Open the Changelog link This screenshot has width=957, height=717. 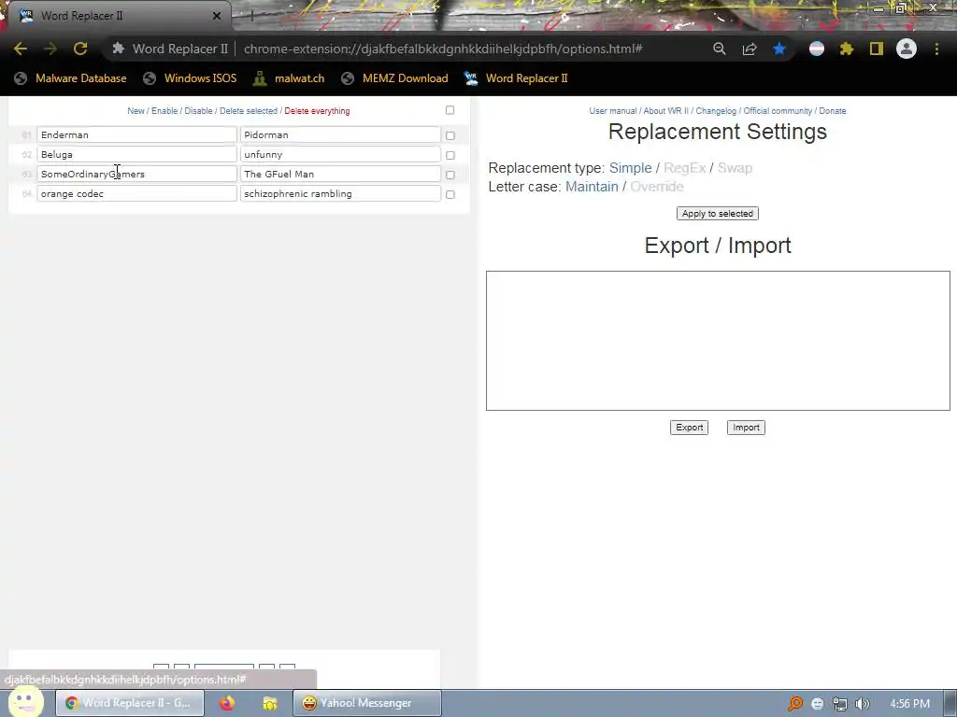(716, 111)
